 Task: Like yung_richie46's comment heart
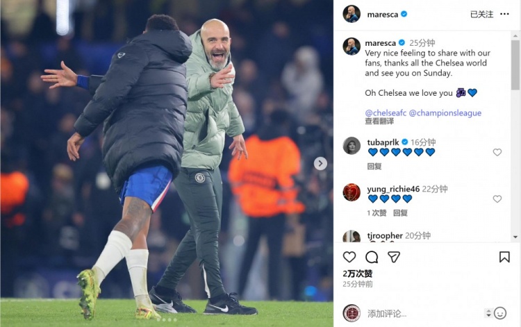[497, 199]
